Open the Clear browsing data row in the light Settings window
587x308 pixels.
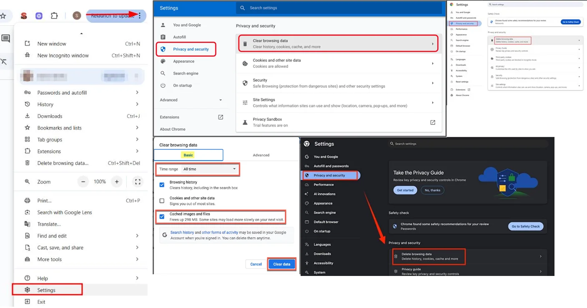click(x=338, y=44)
